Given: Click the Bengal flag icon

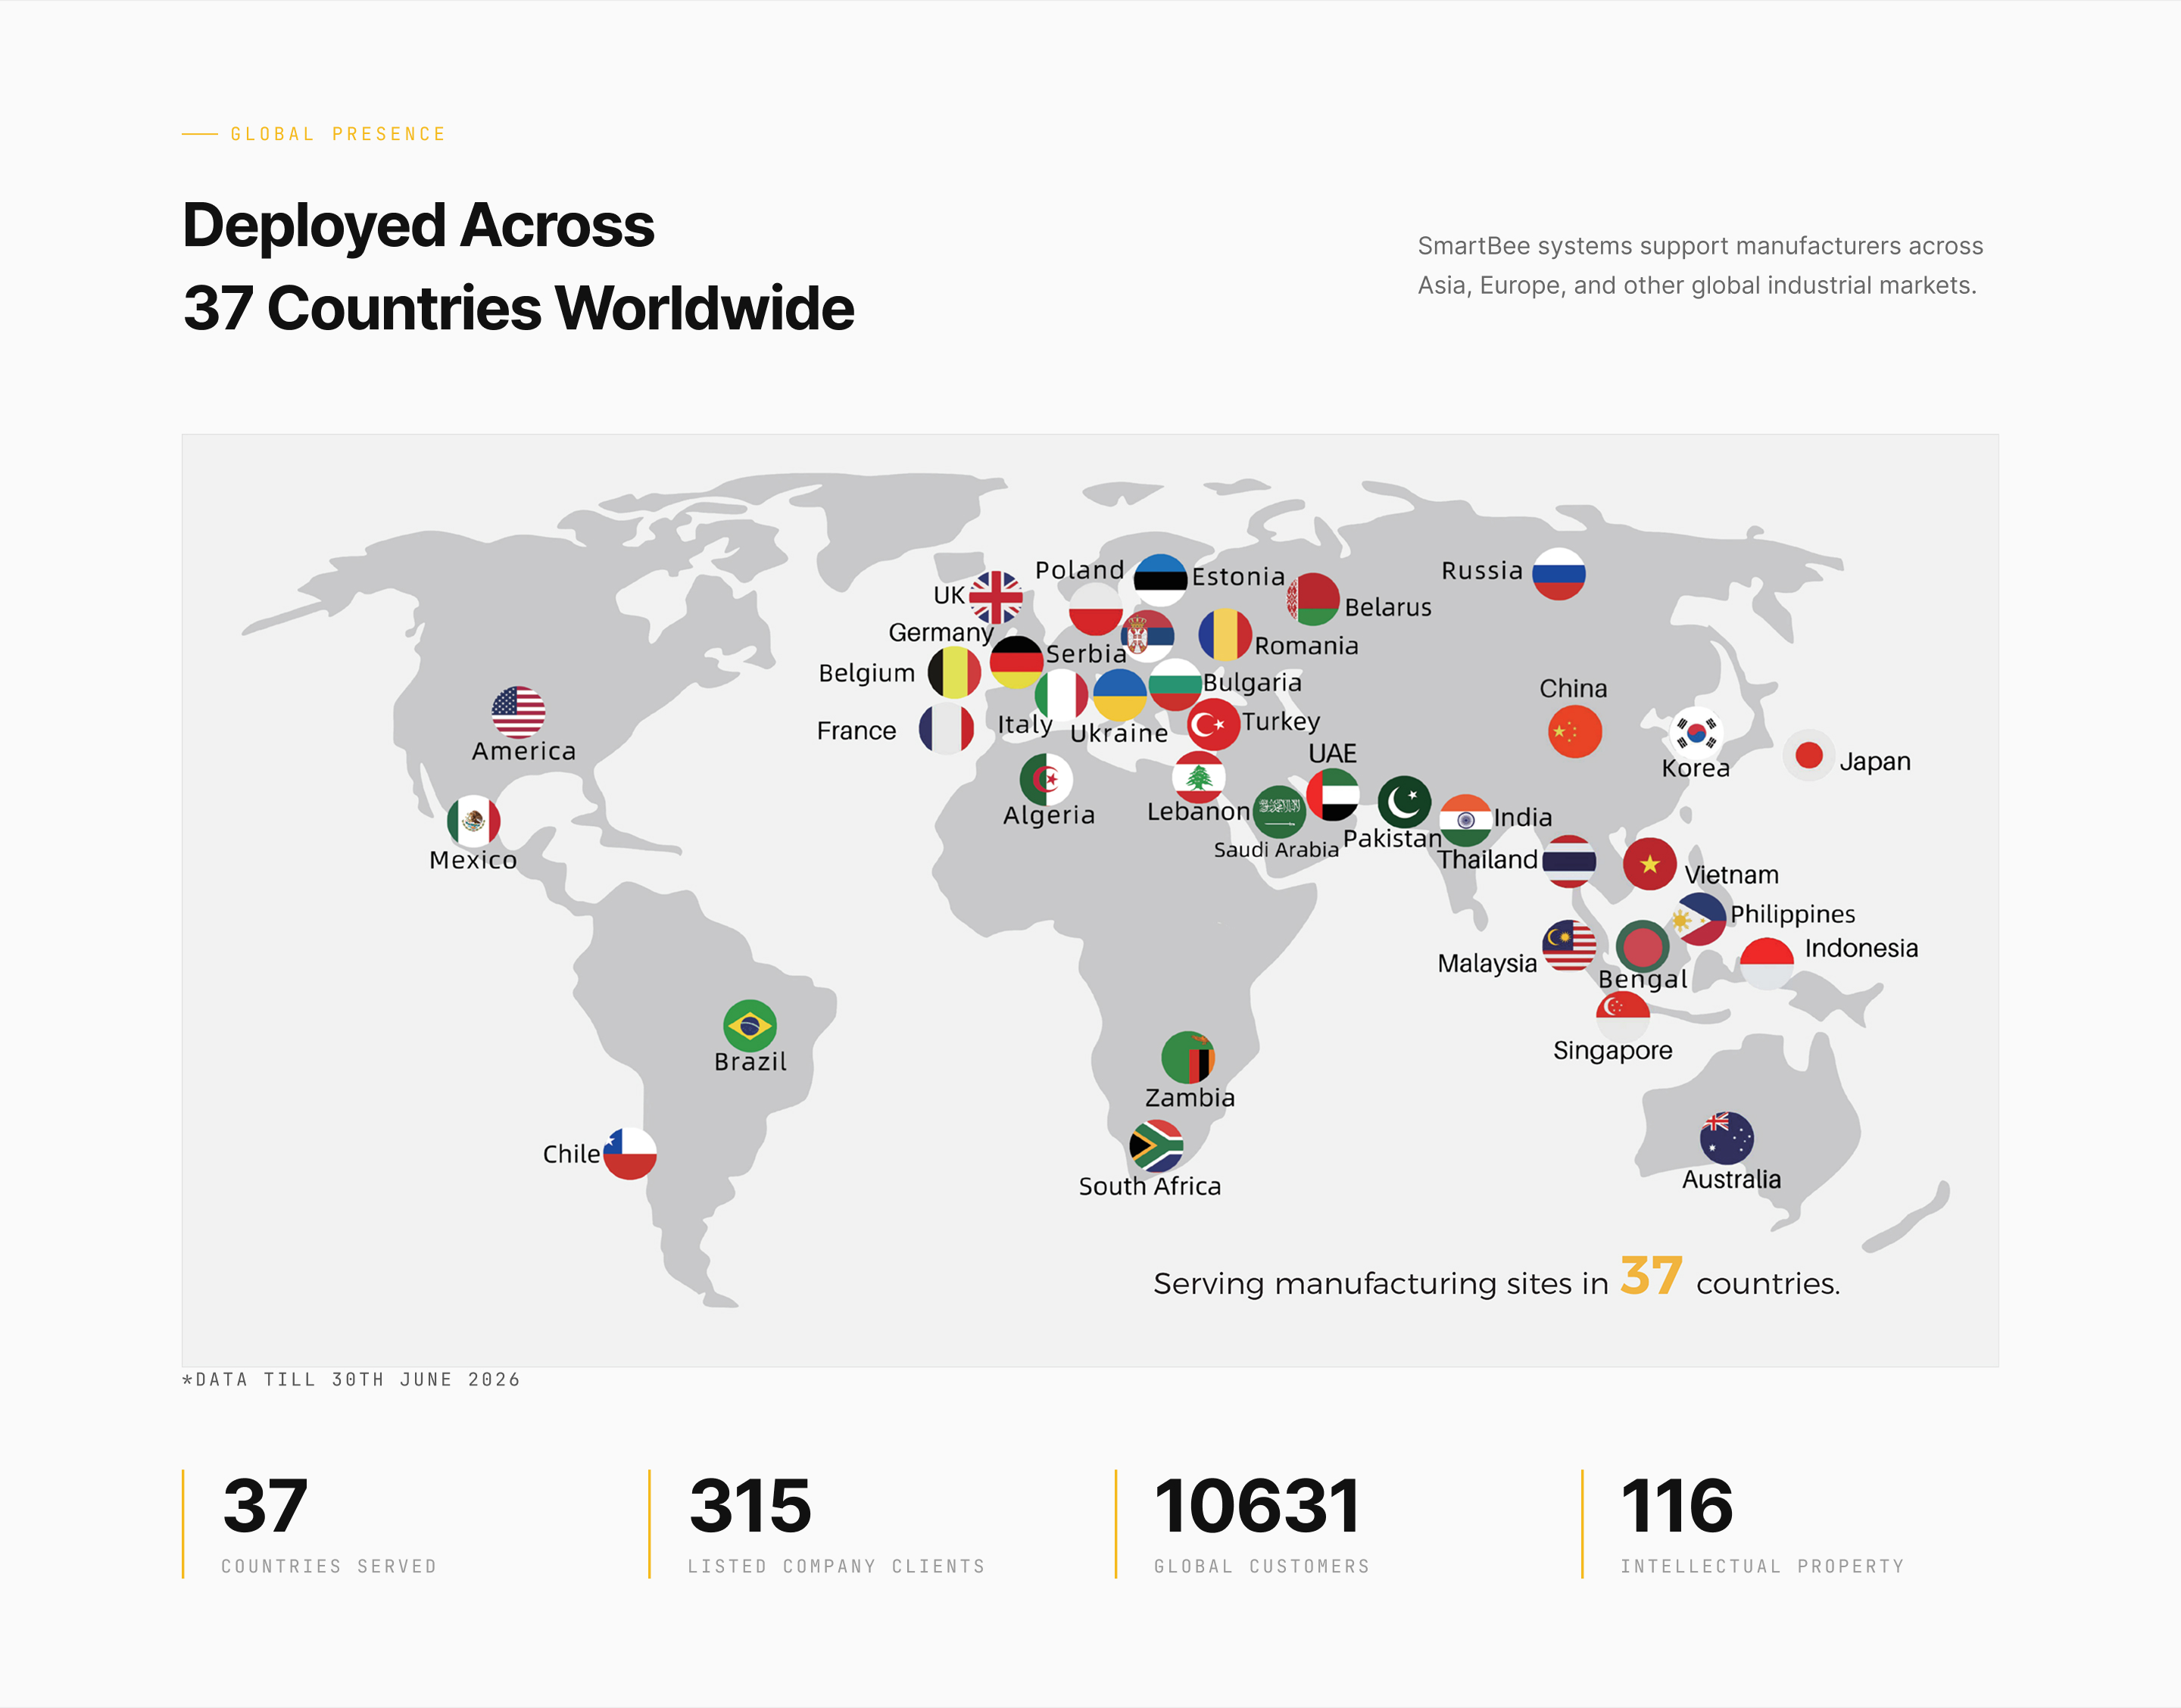Looking at the screenshot, I should click(1642, 946).
